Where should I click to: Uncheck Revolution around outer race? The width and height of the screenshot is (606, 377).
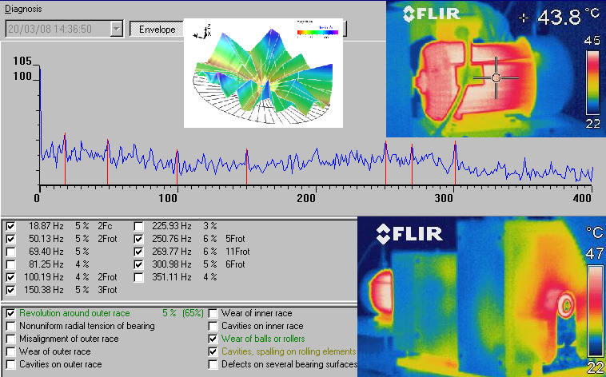click(10, 314)
